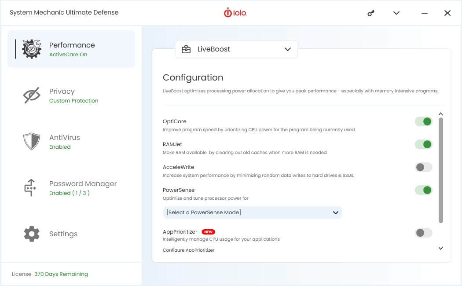The image size is (462, 286).
Task: Disable the OptiCore toggle
Action: pyautogui.click(x=423, y=121)
